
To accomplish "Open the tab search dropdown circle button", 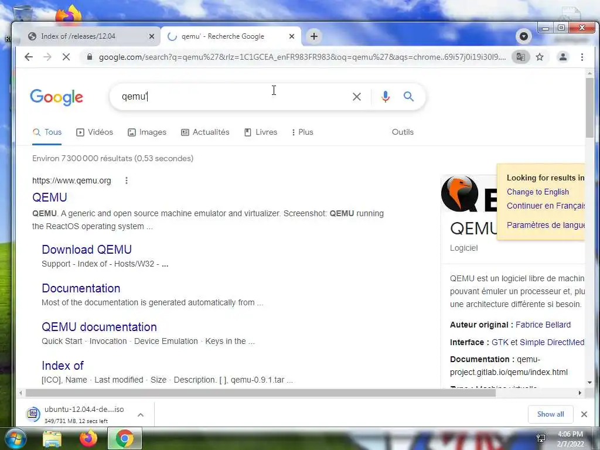I will 524,36.
